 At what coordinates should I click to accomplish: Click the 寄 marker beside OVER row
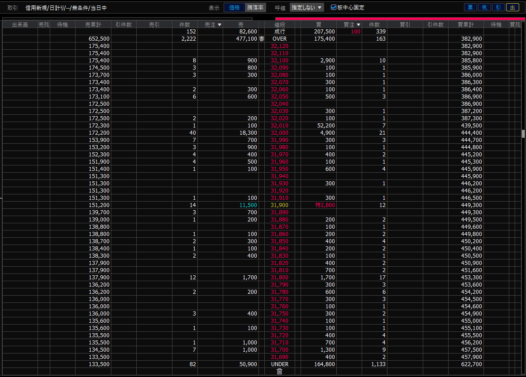pyautogui.click(x=262, y=39)
